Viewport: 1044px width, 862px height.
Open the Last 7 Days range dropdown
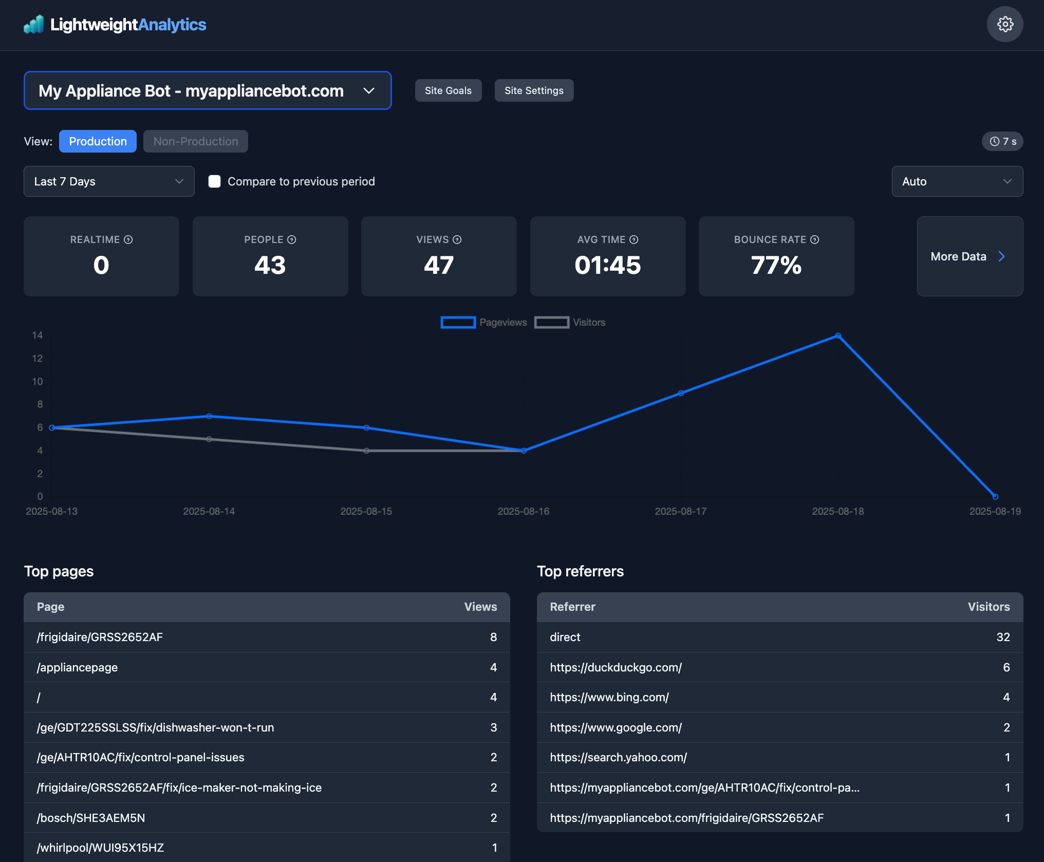(109, 181)
